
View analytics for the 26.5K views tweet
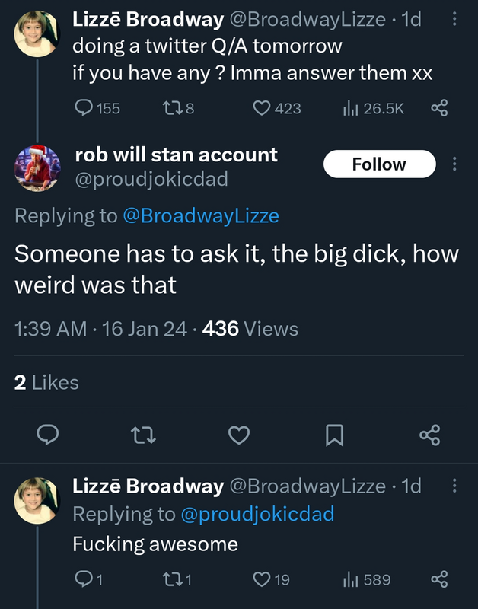[x=349, y=109]
